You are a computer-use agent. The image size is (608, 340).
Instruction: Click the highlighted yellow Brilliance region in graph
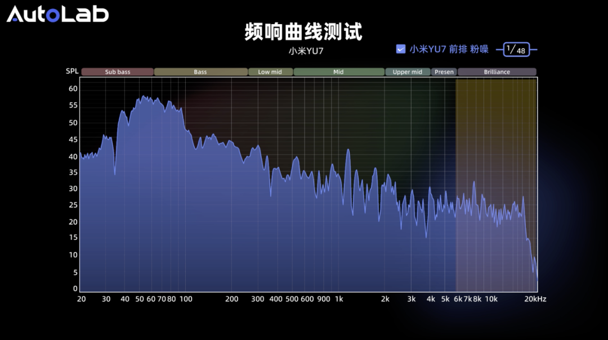click(496, 185)
